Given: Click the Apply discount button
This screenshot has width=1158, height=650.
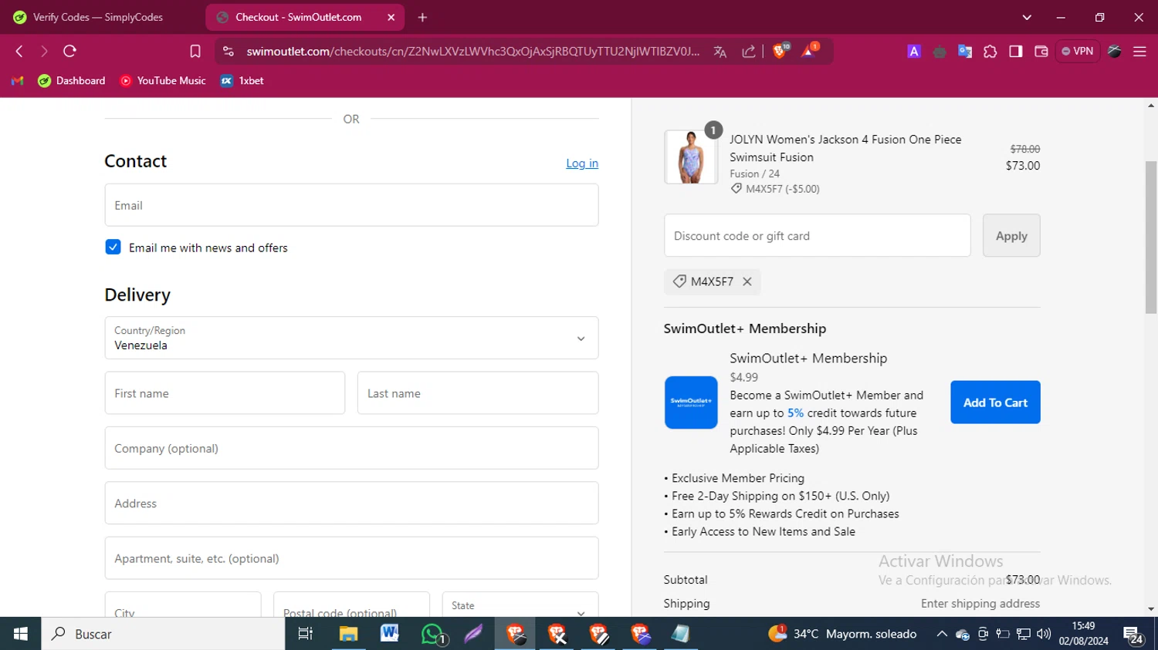Looking at the screenshot, I should tap(1011, 236).
